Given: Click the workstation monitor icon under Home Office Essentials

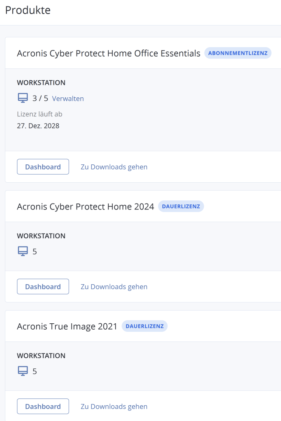Looking at the screenshot, I should [x=23, y=99].
